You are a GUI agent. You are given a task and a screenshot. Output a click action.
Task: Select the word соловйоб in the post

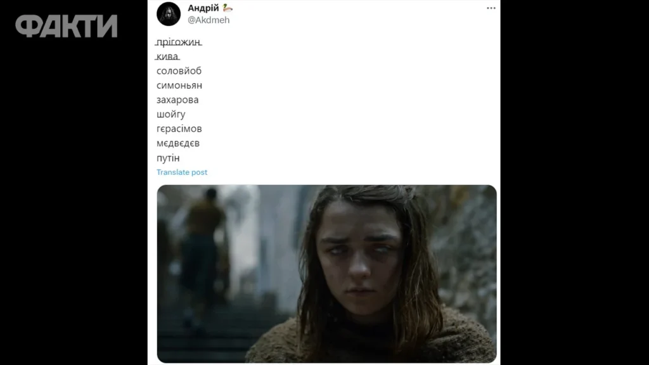tap(179, 71)
